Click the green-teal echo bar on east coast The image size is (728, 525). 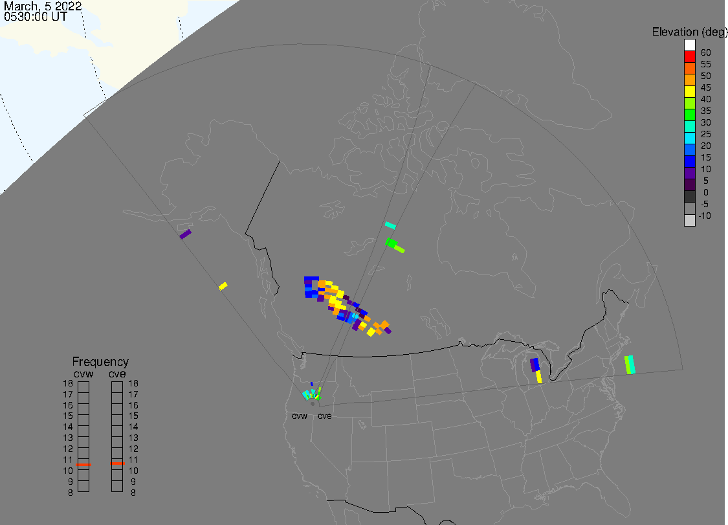click(630, 364)
